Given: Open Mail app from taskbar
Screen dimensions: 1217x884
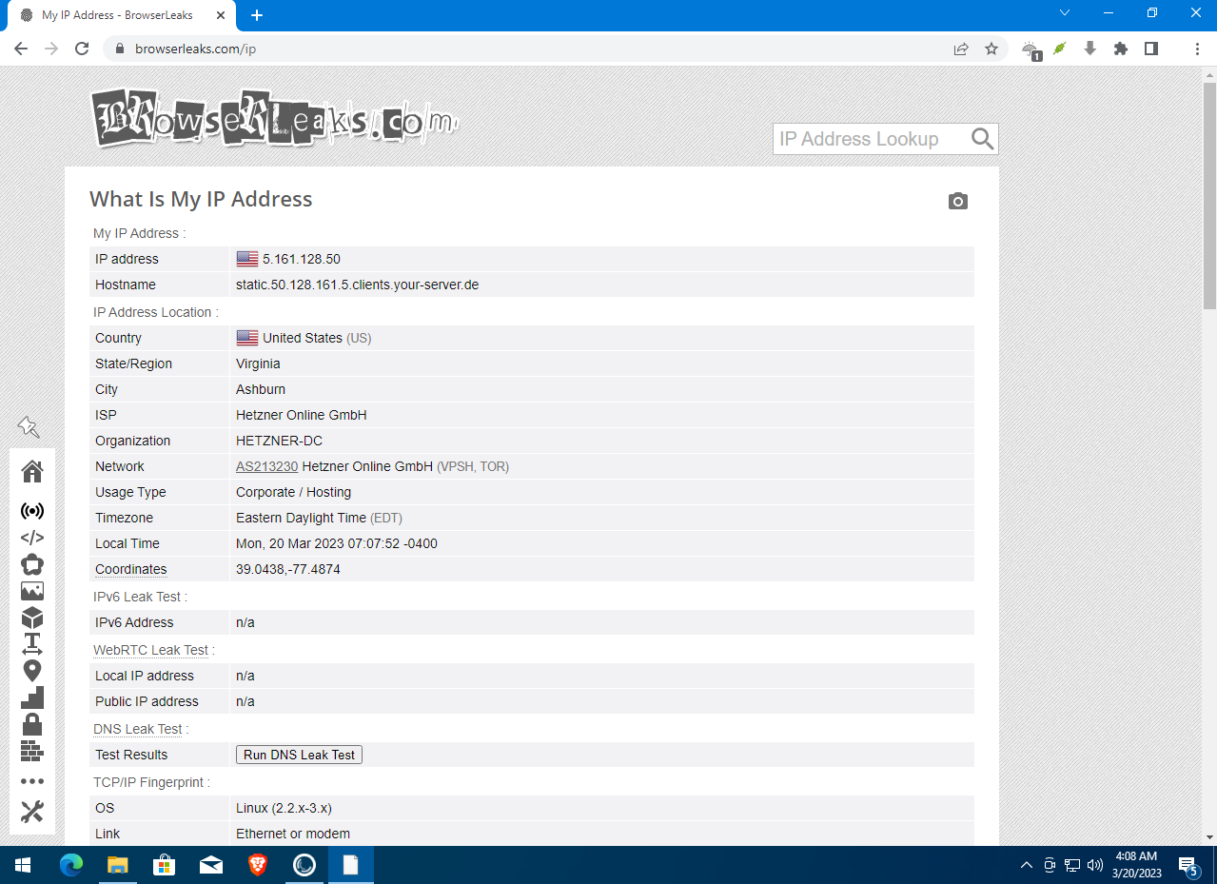Looking at the screenshot, I should (211, 865).
